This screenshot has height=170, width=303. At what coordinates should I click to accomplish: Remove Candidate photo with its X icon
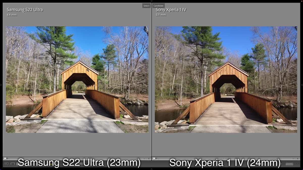click(298, 159)
